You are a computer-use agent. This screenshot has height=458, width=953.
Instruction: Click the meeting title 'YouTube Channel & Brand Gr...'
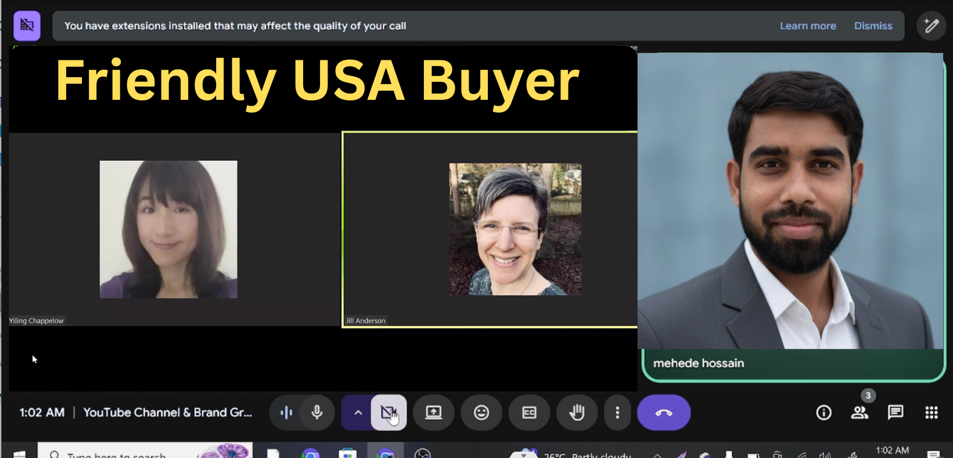(x=168, y=413)
